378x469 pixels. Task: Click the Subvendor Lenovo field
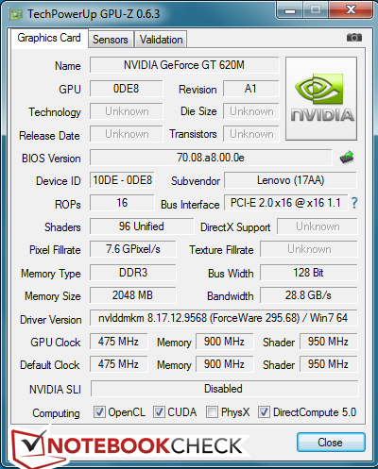point(290,180)
